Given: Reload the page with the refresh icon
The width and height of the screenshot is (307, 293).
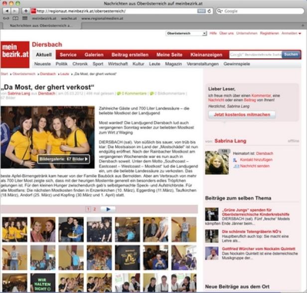Looking at the screenshot, I should click(x=209, y=11).
